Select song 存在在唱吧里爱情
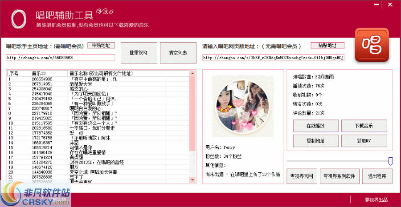Screen dimensions: 401x207 88,152
